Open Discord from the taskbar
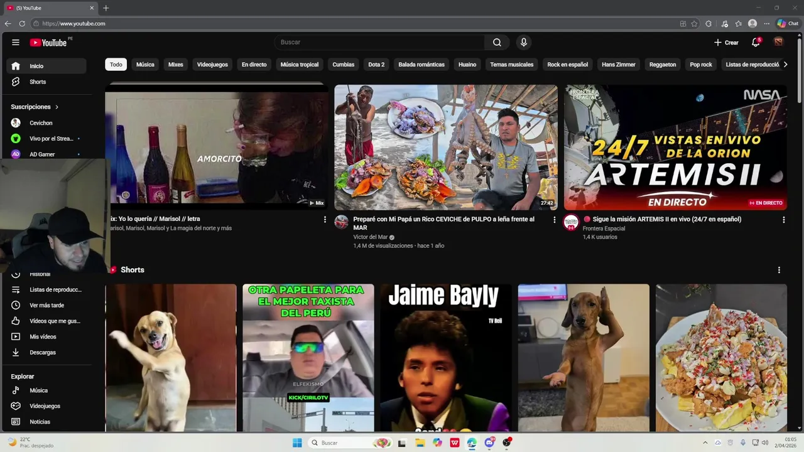This screenshot has height=452, width=804. (x=489, y=443)
